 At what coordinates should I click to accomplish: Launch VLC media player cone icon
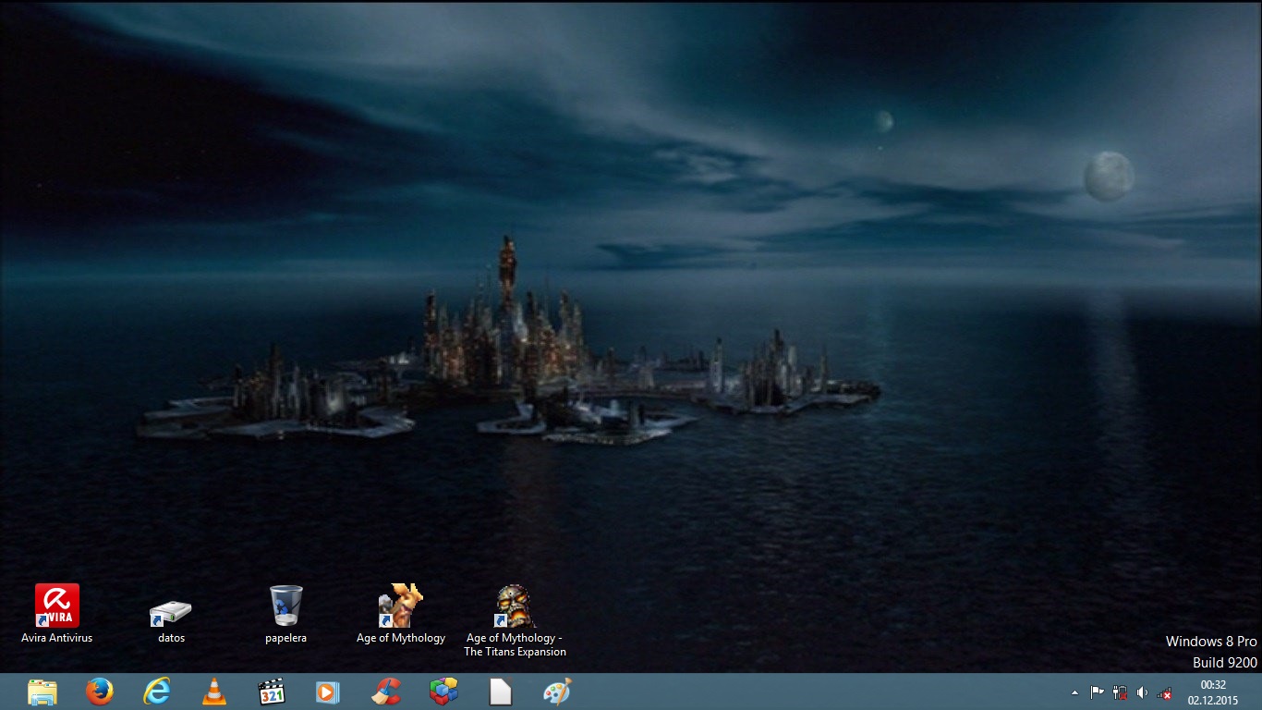(214, 692)
